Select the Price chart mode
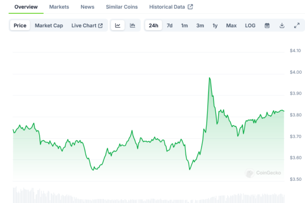The height and width of the screenshot is (203, 305). coord(20,25)
